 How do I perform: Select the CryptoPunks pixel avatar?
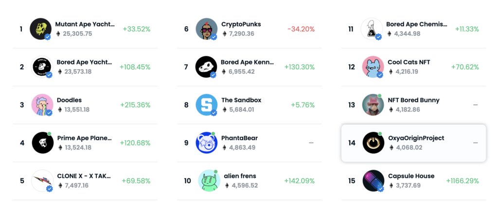point(206,29)
